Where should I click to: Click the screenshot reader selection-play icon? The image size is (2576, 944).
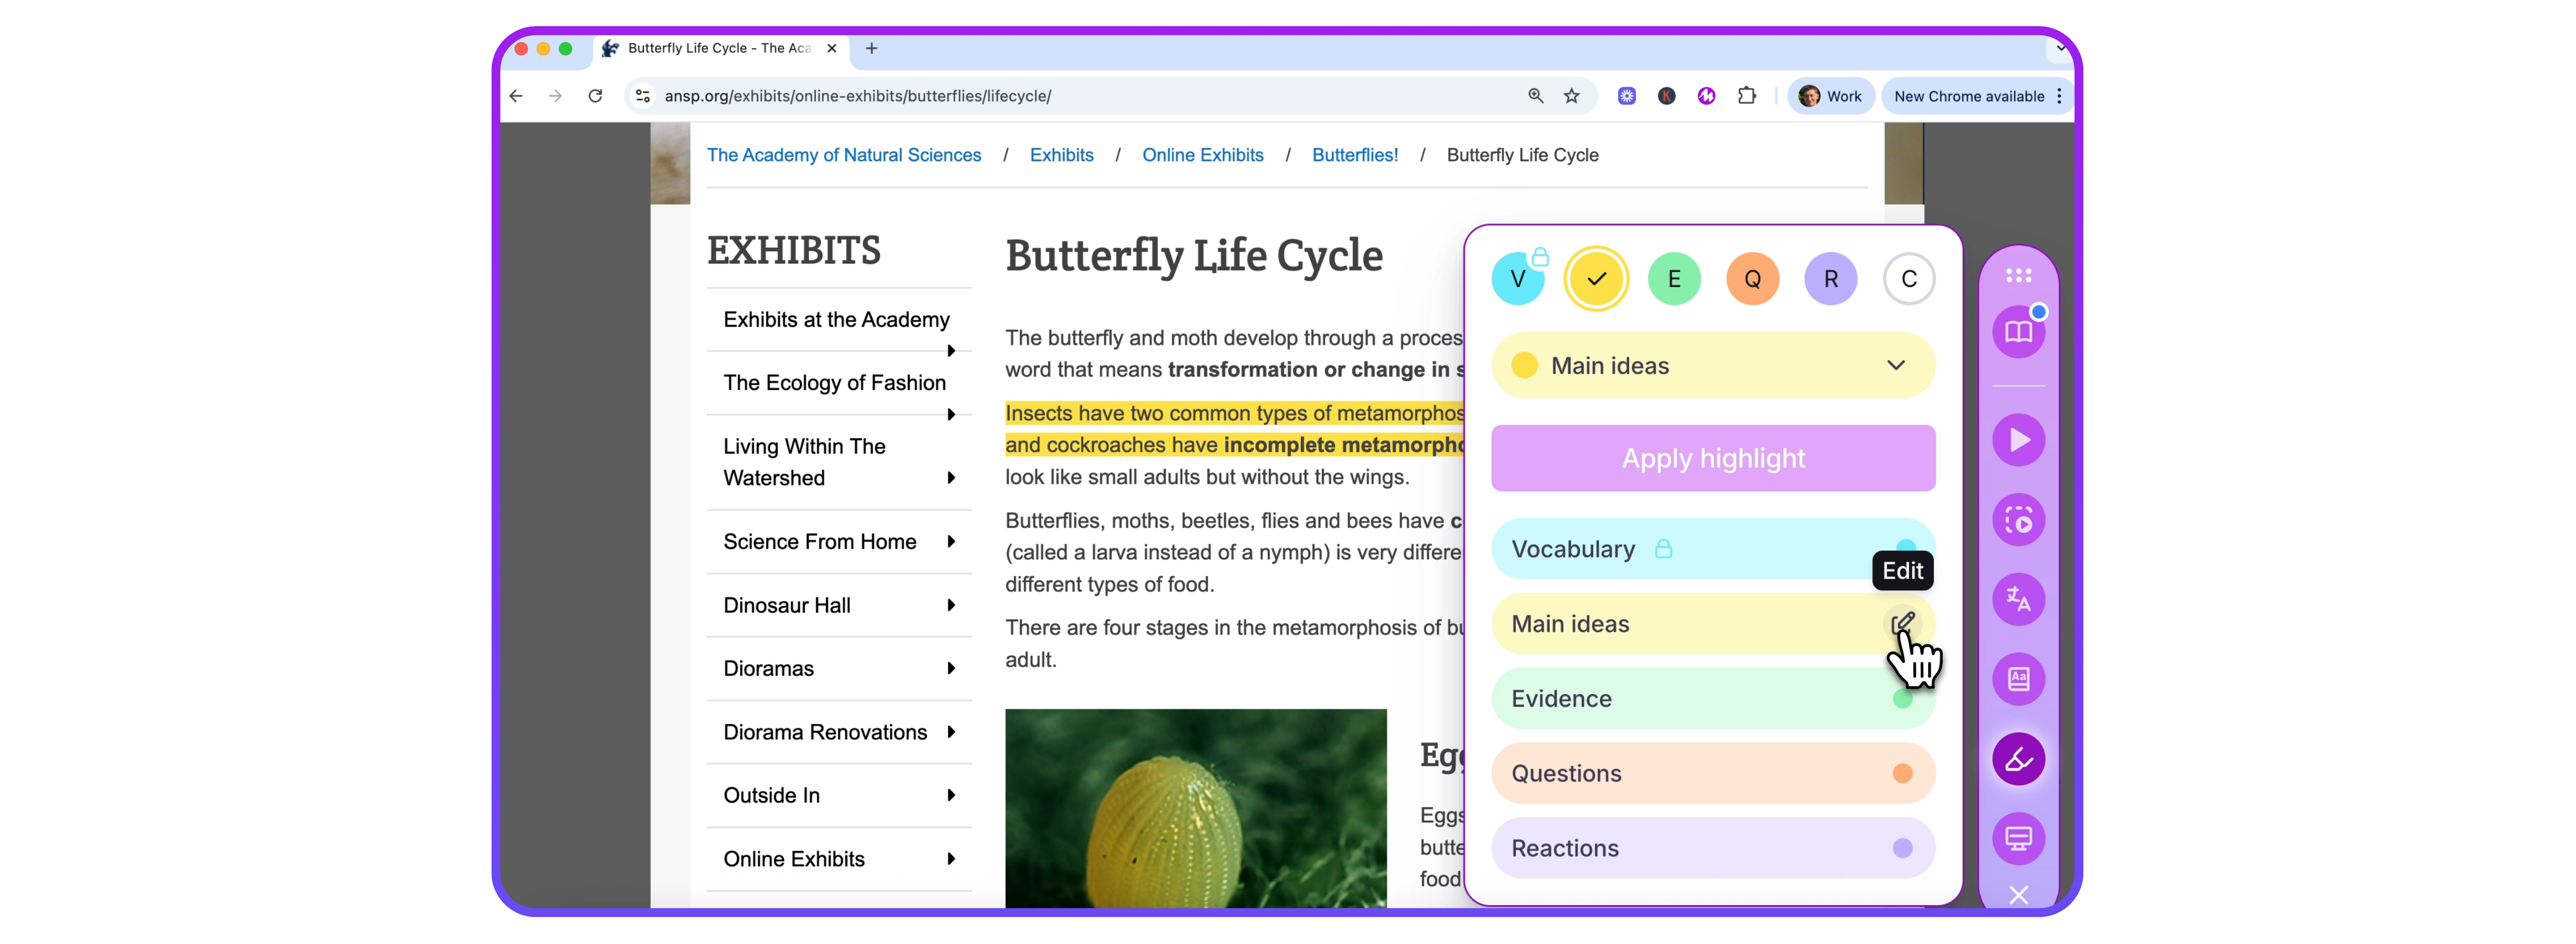(x=2018, y=520)
